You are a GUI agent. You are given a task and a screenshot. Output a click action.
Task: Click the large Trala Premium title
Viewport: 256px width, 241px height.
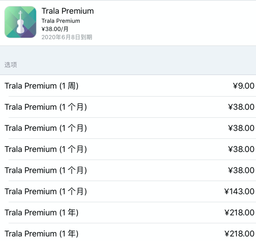pos(68,11)
